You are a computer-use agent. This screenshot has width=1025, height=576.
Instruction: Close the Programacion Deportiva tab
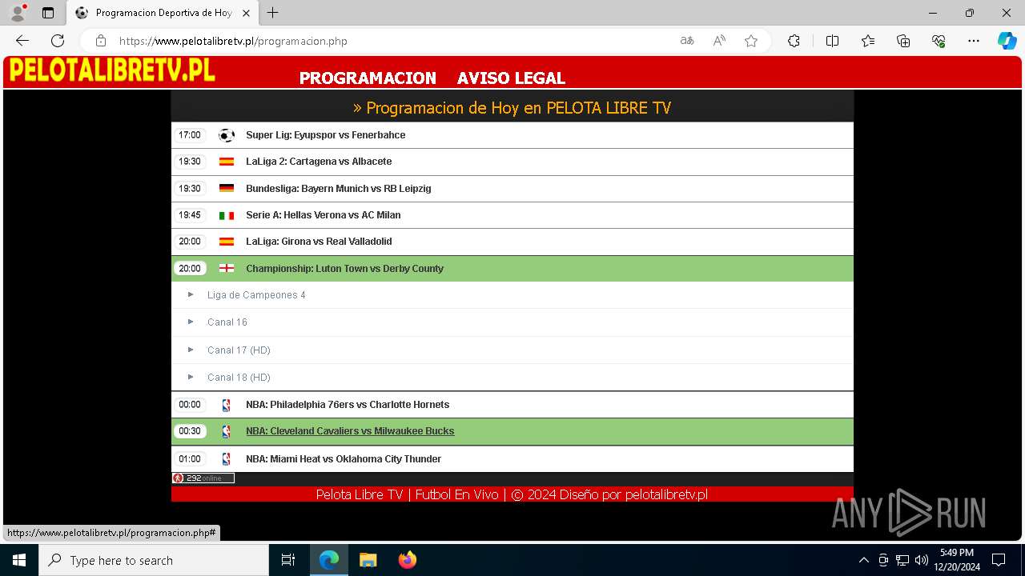coord(246,13)
